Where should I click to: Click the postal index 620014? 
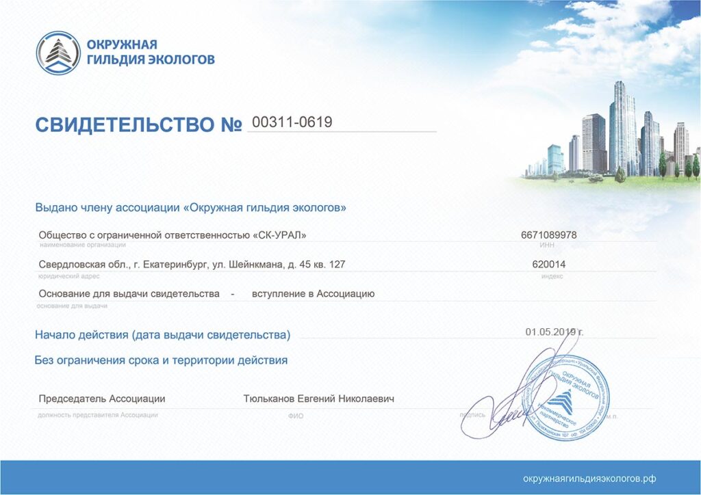coord(548,264)
